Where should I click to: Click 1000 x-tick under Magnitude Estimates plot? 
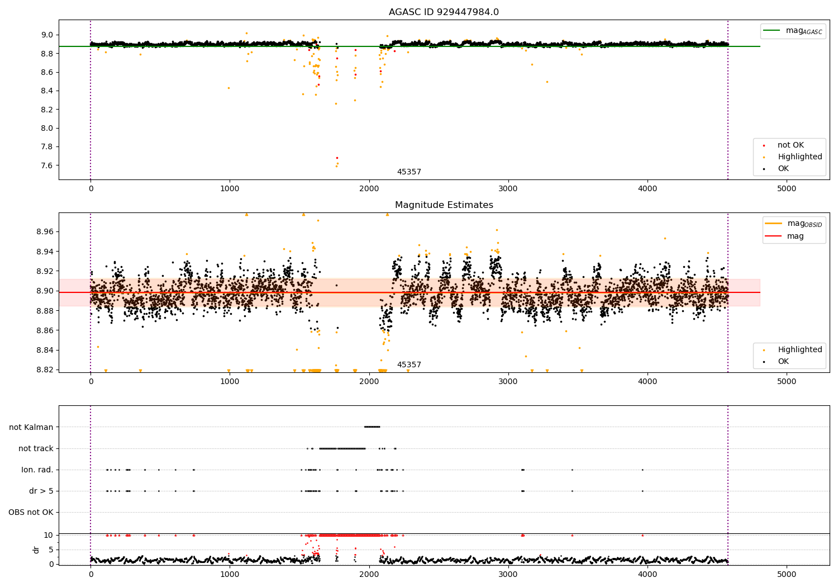230,382
